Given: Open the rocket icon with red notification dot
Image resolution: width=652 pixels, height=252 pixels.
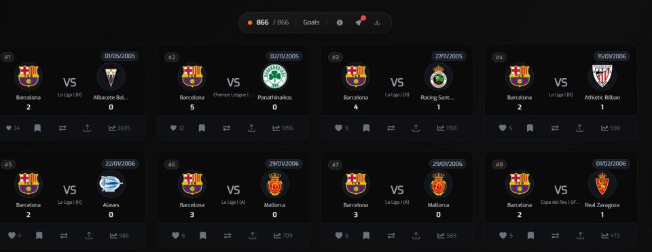Looking at the screenshot, I should coord(359,22).
